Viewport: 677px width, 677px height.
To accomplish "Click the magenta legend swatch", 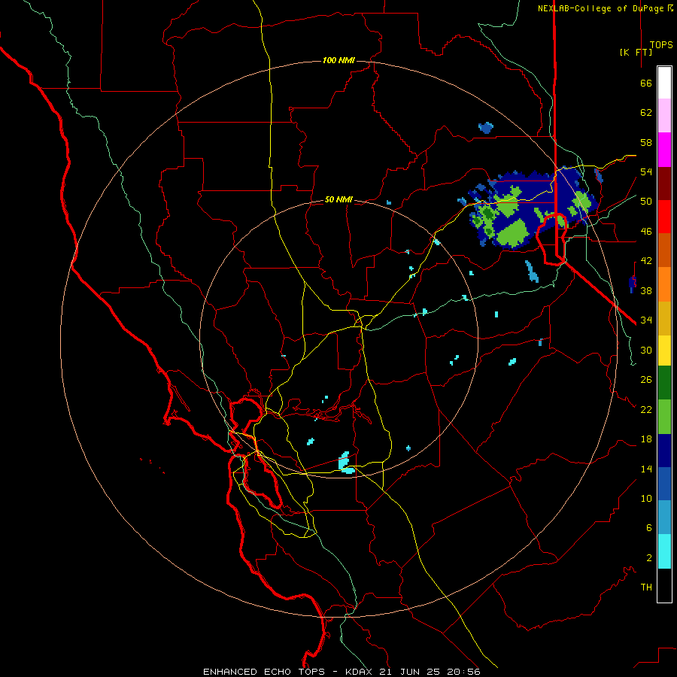I will 664,150.
